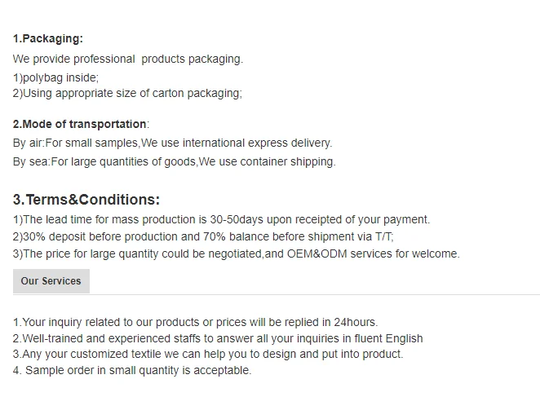
Task: Click the carton packaging size line
Action: click(127, 93)
